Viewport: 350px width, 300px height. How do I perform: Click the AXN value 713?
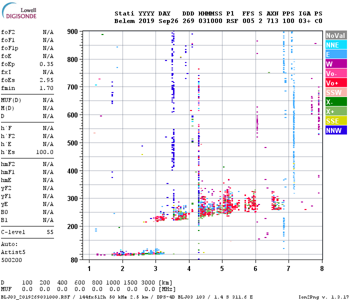(x=272, y=21)
